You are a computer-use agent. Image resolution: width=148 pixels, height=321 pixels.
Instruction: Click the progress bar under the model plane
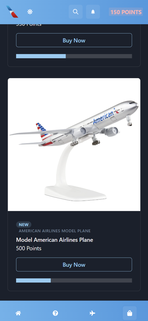[x=74, y=280]
